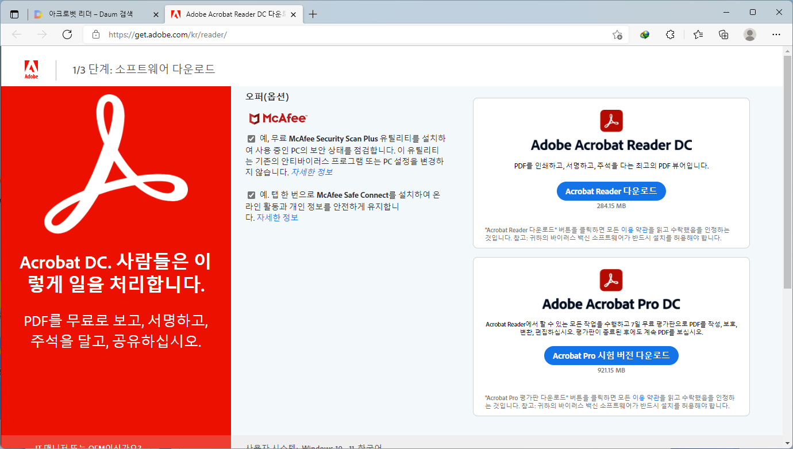Select the Adobe Acrobat Reader DC tab
This screenshot has height=449, width=793.
(x=234, y=14)
